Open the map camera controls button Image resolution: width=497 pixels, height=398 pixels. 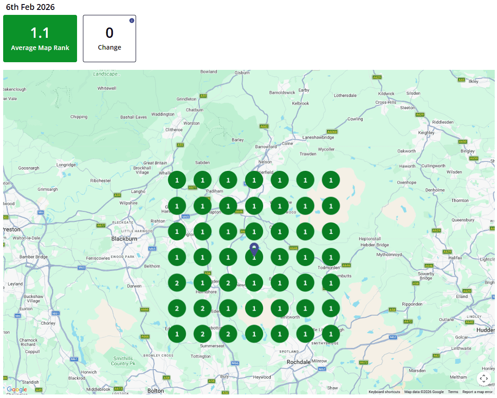[483, 379]
